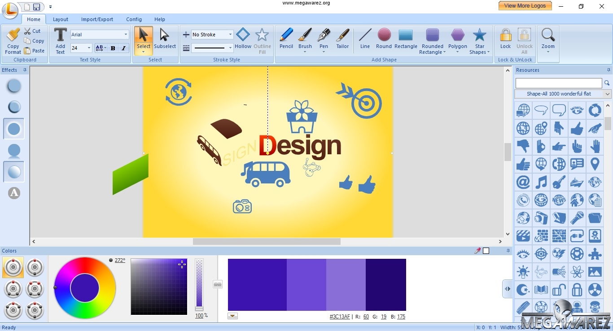Select the Subselect tool

(x=165, y=39)
